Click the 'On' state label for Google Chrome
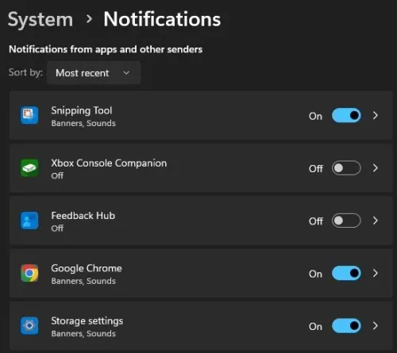 315,274
